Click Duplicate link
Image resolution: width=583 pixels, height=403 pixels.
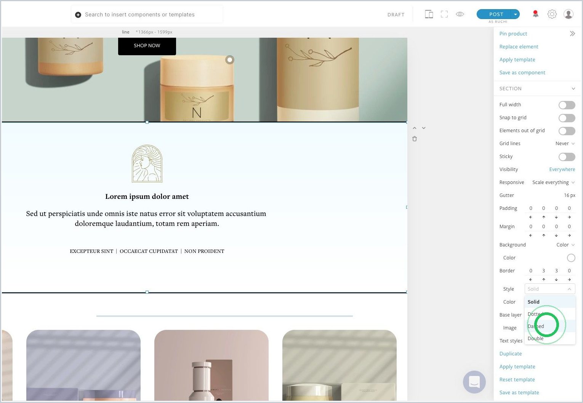(x=511, y=353)
